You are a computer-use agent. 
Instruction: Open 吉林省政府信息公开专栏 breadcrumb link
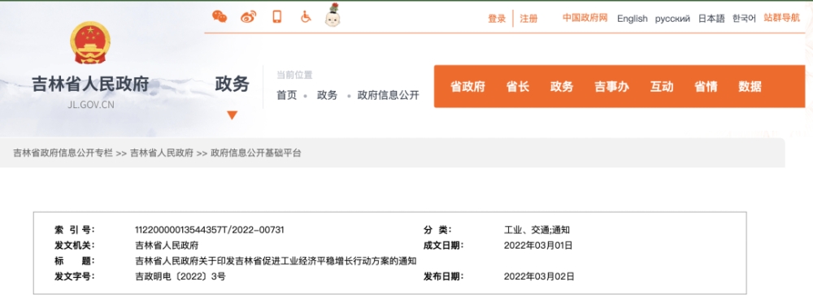tap(63, 153)
